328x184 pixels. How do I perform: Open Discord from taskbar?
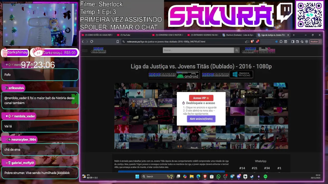239,177
